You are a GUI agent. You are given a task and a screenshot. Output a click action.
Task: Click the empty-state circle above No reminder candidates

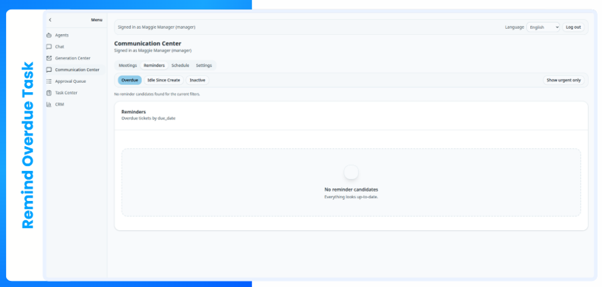pos(351,172)
